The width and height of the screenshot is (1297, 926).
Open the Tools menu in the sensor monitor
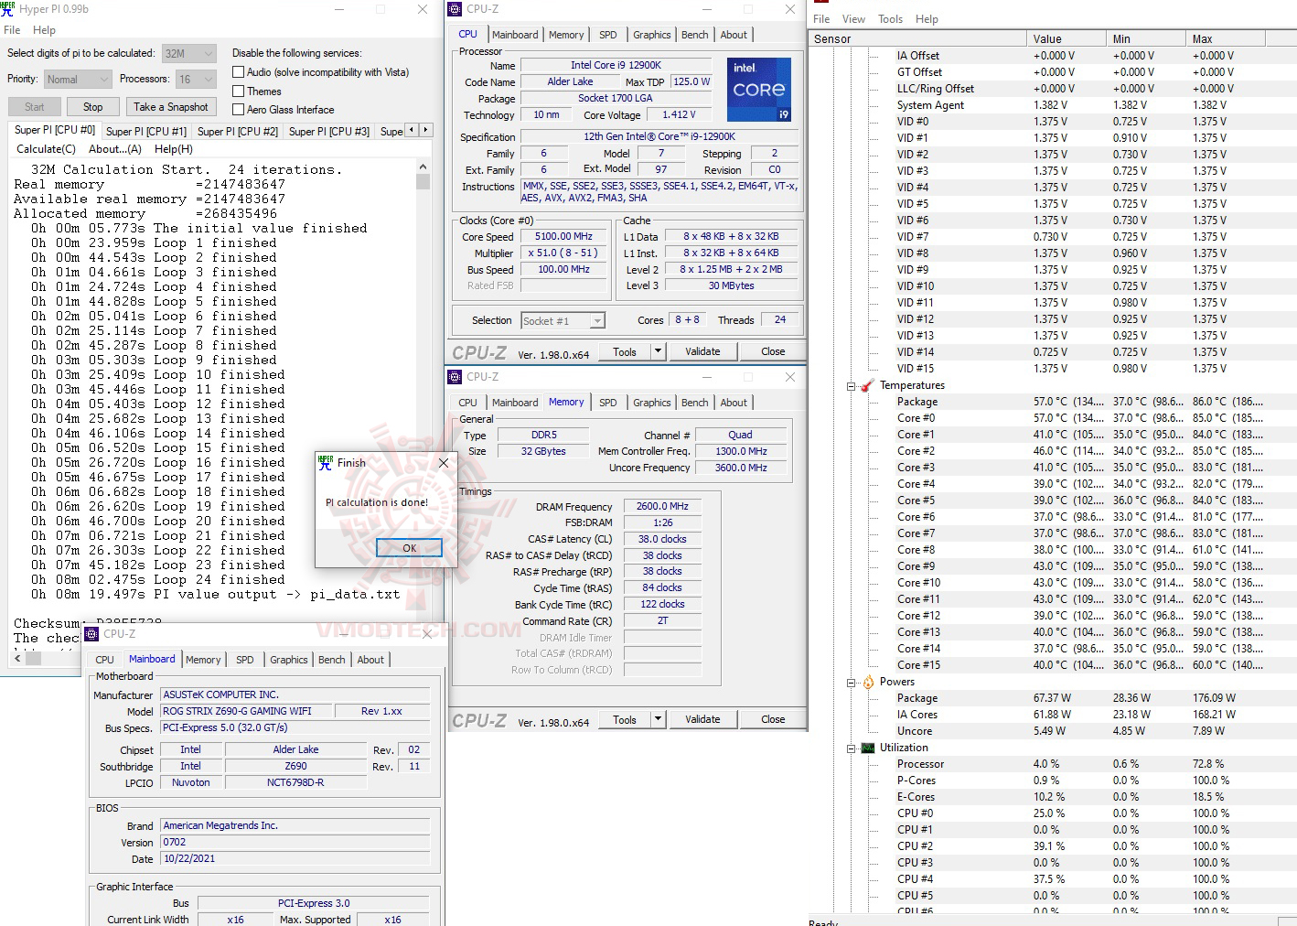[x=890, y=19]
